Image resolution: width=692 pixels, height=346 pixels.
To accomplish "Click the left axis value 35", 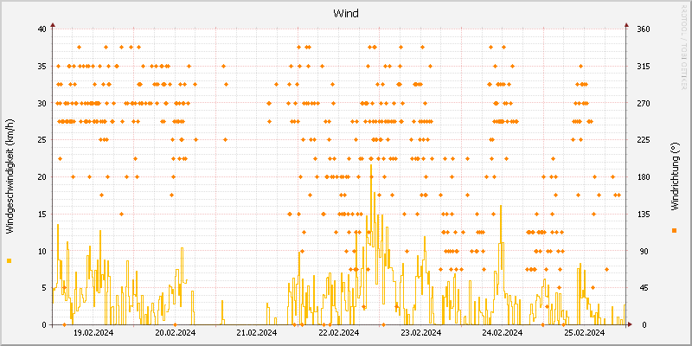I will click(42, 67).
